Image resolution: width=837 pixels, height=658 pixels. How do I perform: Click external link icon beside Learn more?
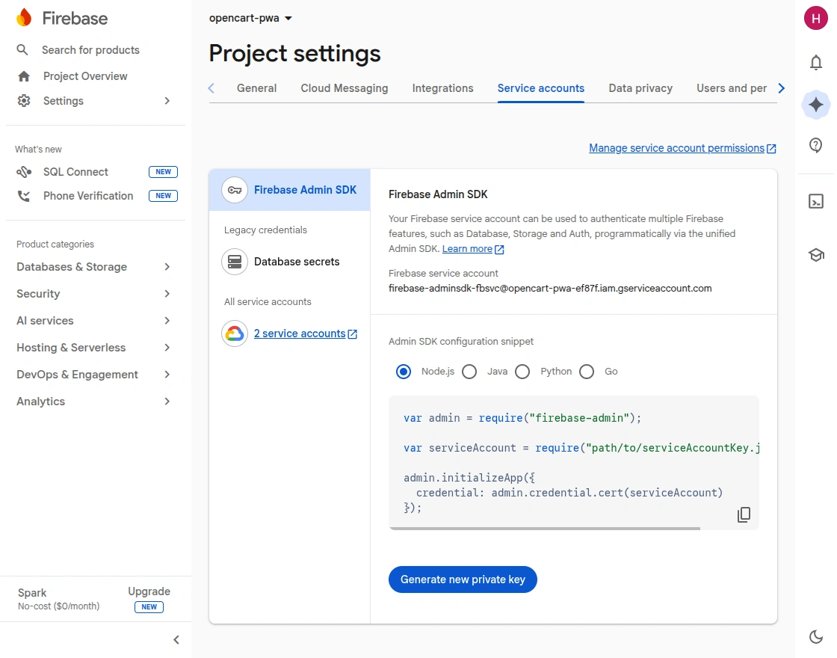click(499, 250)
